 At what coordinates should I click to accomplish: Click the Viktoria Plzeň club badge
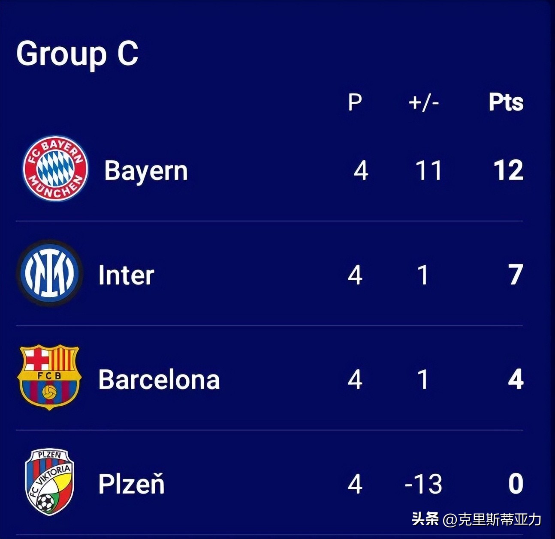click(x=49, y=482)
